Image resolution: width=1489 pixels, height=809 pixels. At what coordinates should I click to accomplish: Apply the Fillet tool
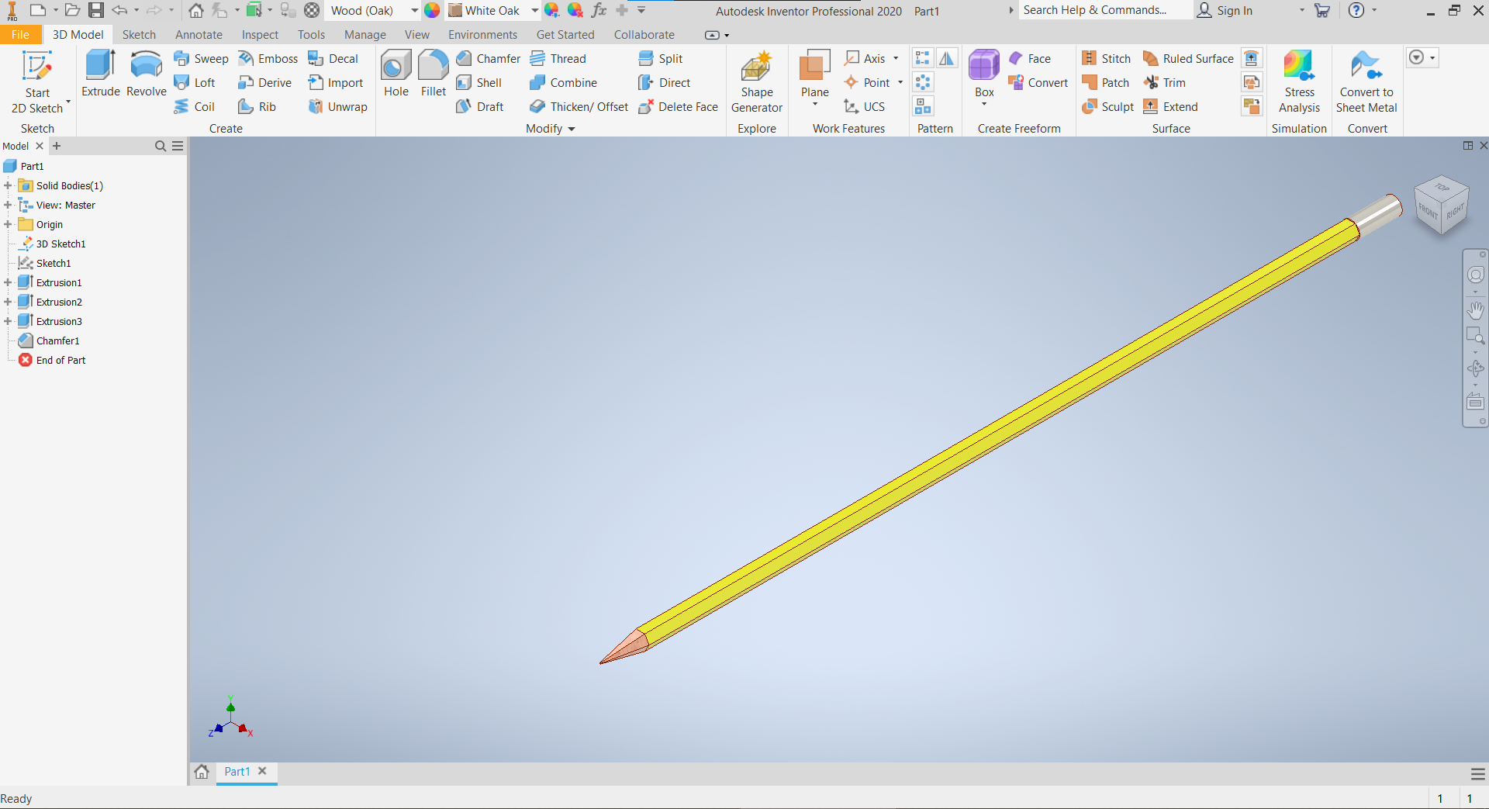434,74
